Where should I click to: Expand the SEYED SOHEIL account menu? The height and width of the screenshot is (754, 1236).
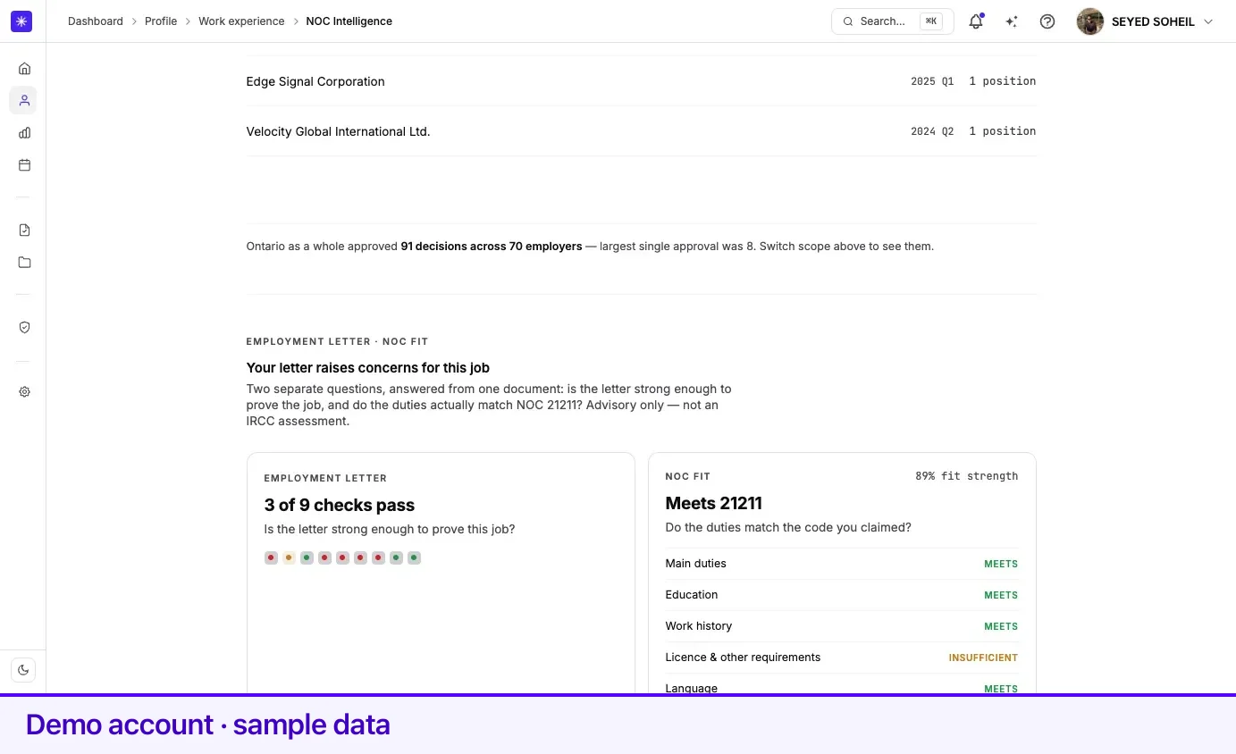coord(1147,21)
